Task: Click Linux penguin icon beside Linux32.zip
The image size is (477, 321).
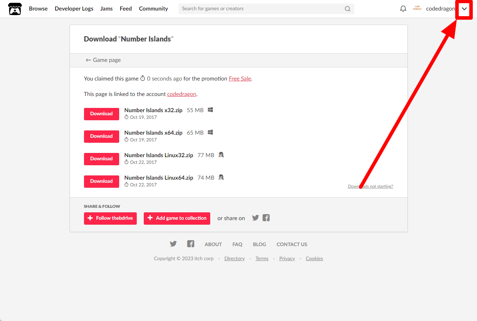Action: 221,155
